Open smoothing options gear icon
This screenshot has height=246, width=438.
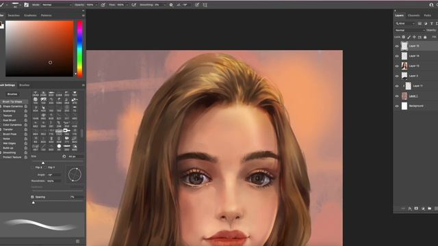[171, 5]
